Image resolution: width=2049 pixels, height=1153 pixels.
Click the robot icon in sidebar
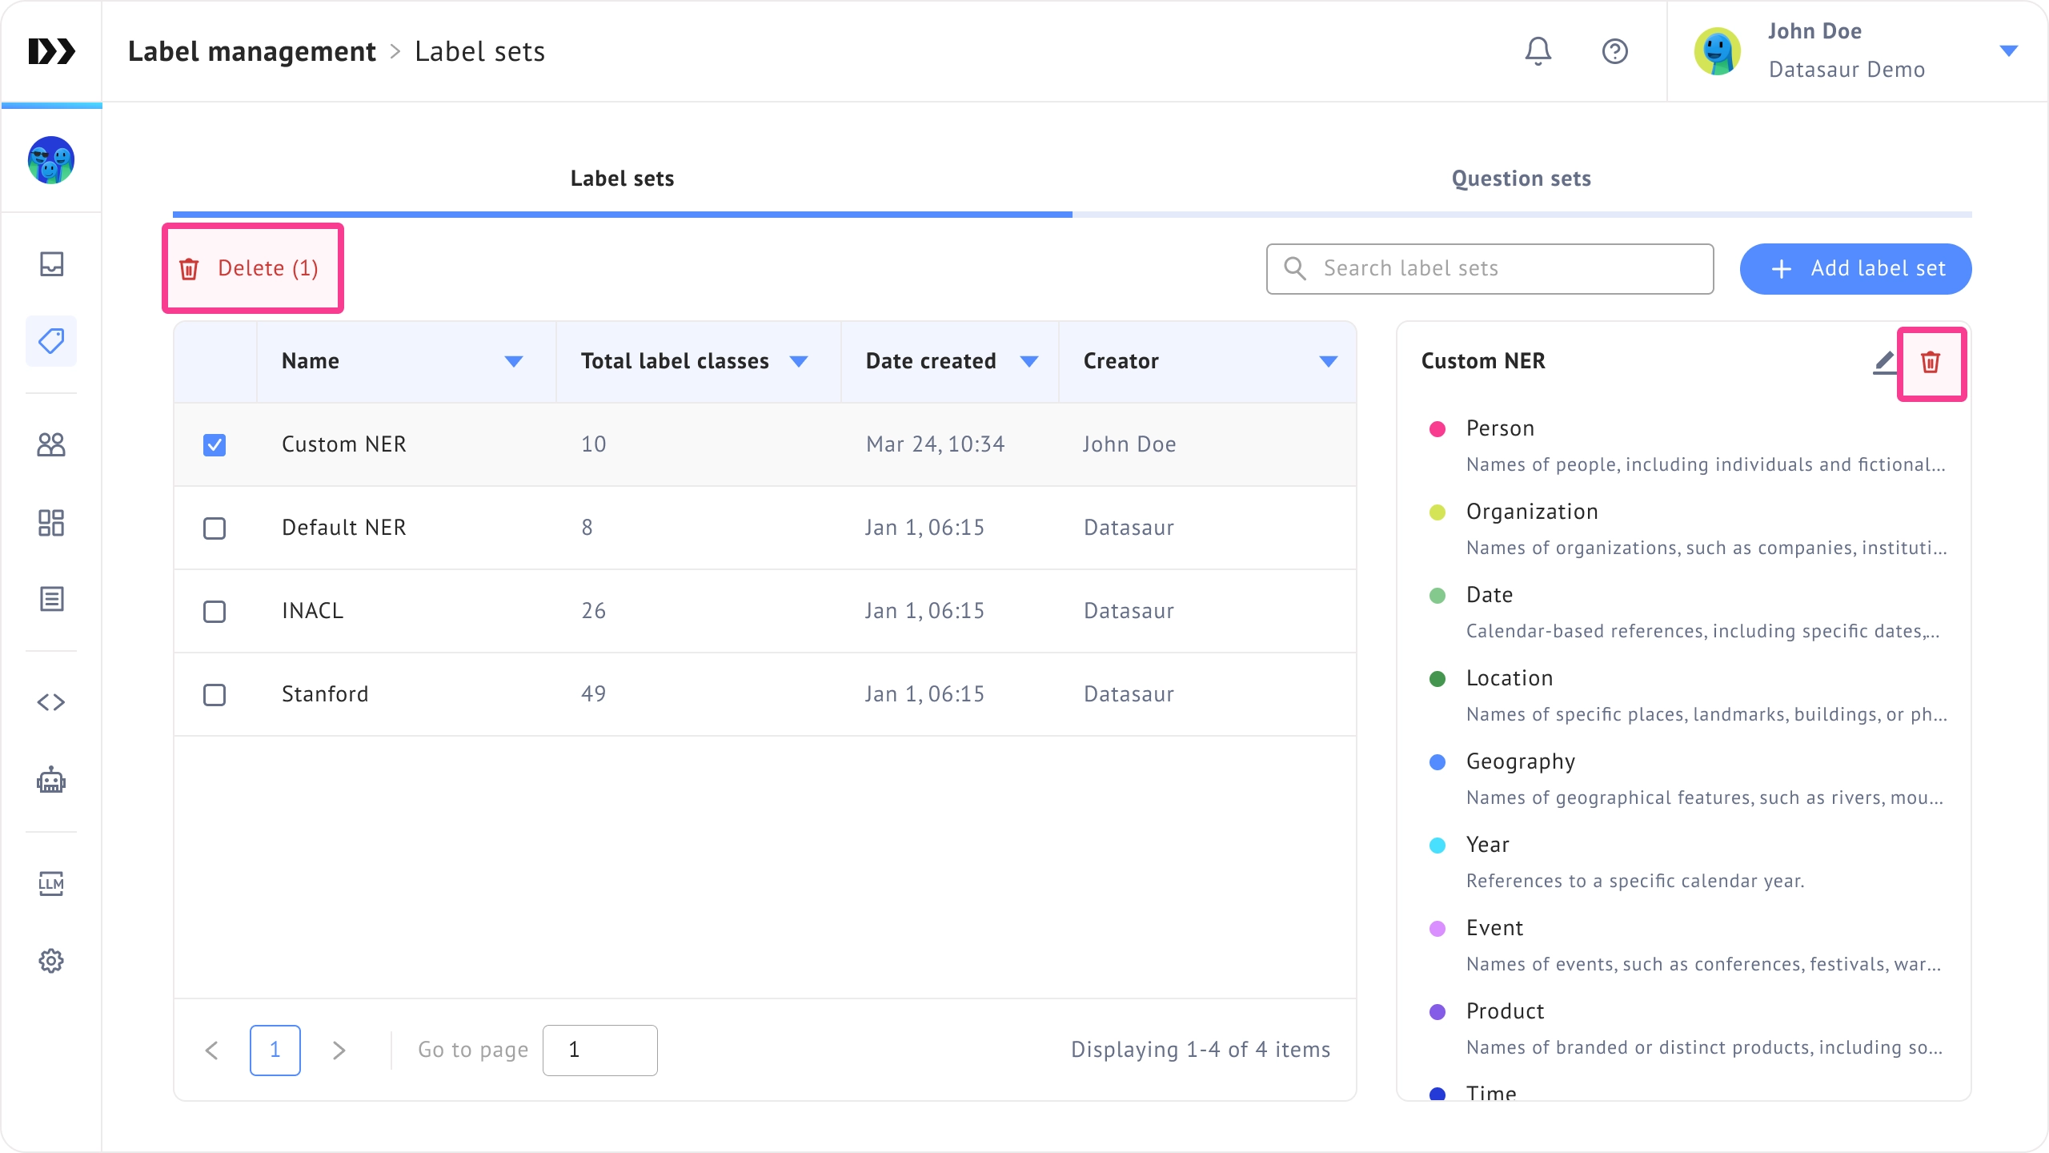pos(51,780)
